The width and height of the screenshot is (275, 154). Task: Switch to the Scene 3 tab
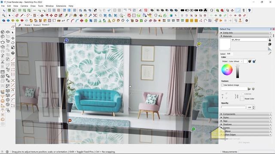click(x=46, y=25)
